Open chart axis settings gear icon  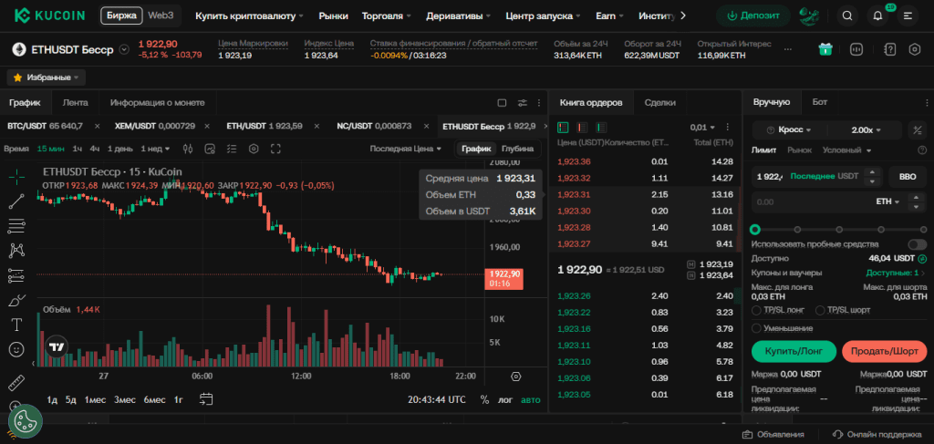pyautogui.click(x=516, y=377)
